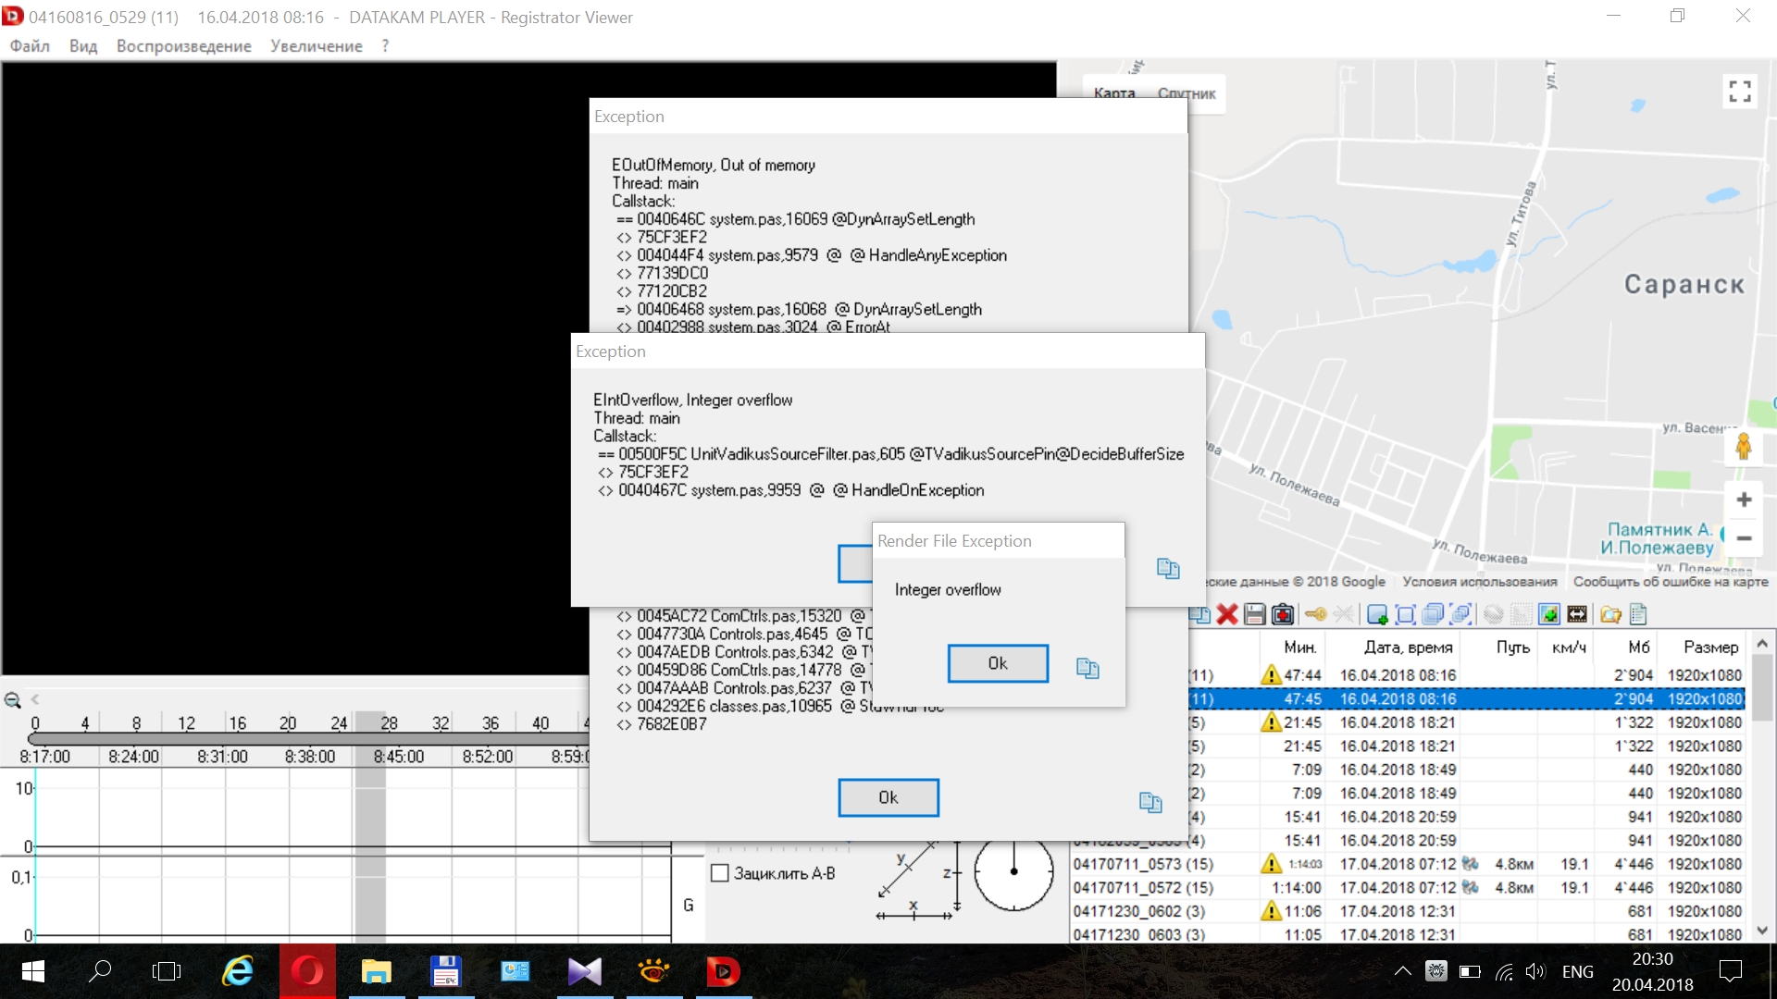The width and height of the screenshot is (1777, 999).
Task: Open the Файл menu
Action: (30, 46)
